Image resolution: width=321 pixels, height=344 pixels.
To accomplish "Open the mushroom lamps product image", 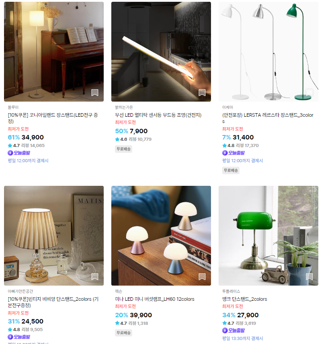I will click(x=161, y=236).
